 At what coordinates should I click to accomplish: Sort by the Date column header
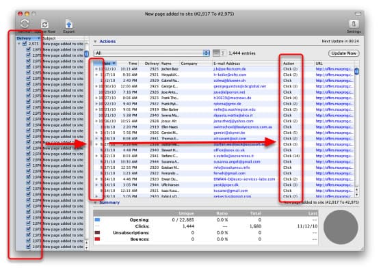105,64
